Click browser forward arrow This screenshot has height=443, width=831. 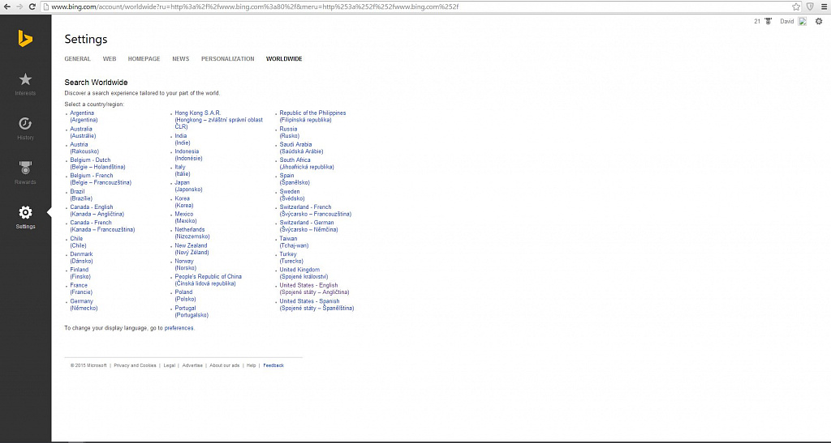[19, 6]
